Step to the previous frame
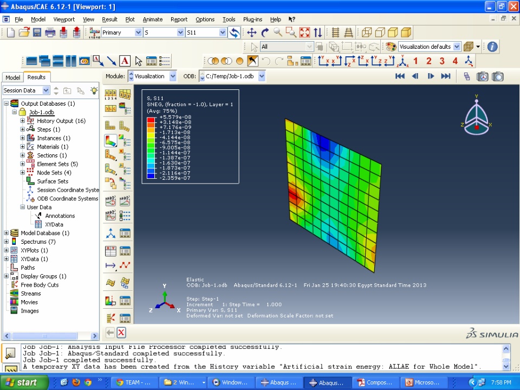This screenshot has width=520, height=390. point(415,76)
